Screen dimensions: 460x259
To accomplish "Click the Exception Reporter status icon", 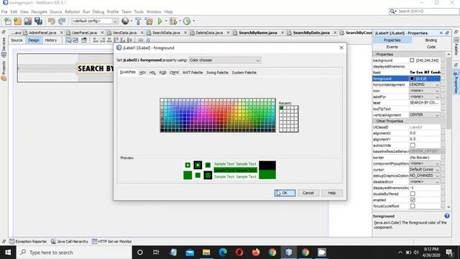I will [x=11, y=242].
